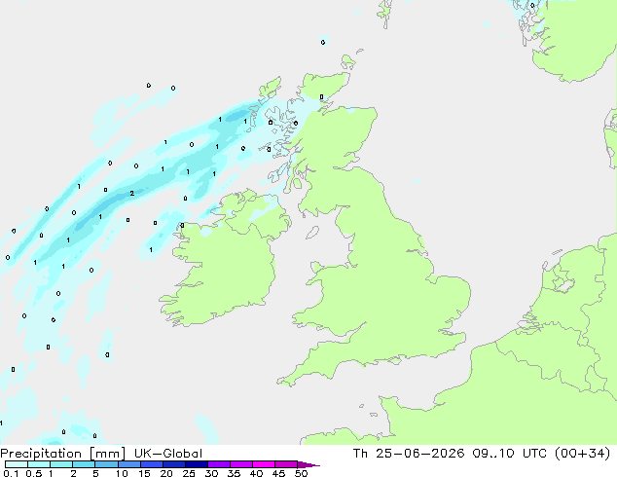Select the dark blue swatch between 25 and 30
Image resolution: width=617 pixels, height=477 pixels.
[196, 464]
